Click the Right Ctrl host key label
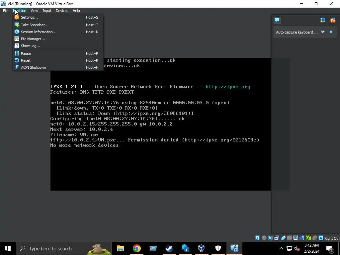This screenshot has width=340, height=255. pyautogui.click(x=332, y=238)
